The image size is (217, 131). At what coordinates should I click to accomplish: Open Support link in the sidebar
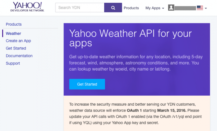click(13, 63)
